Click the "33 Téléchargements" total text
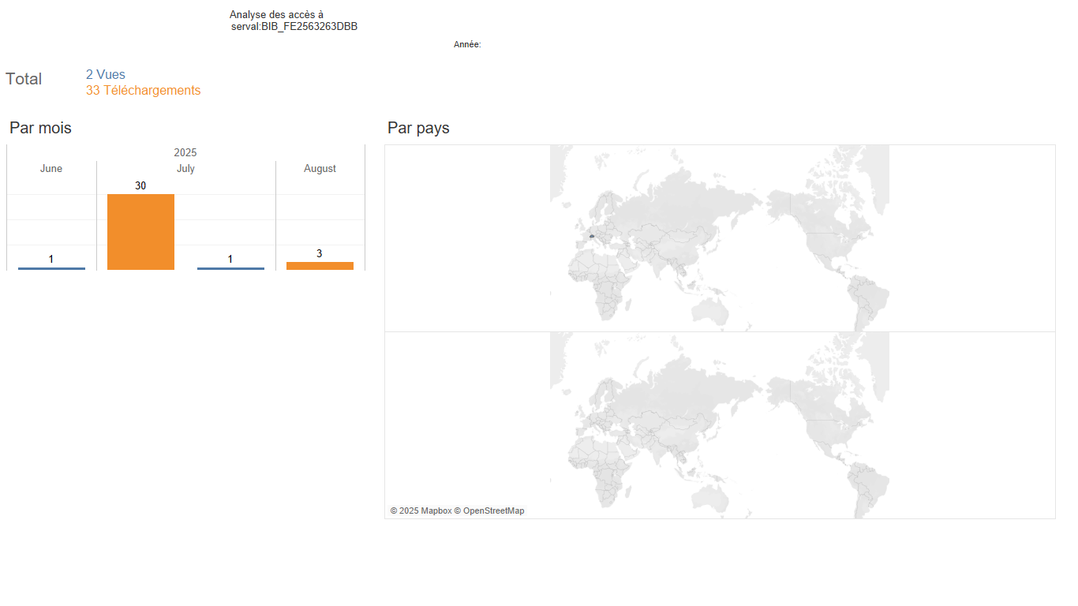Viewport: 1078px width, 606px height. [143, 91]
